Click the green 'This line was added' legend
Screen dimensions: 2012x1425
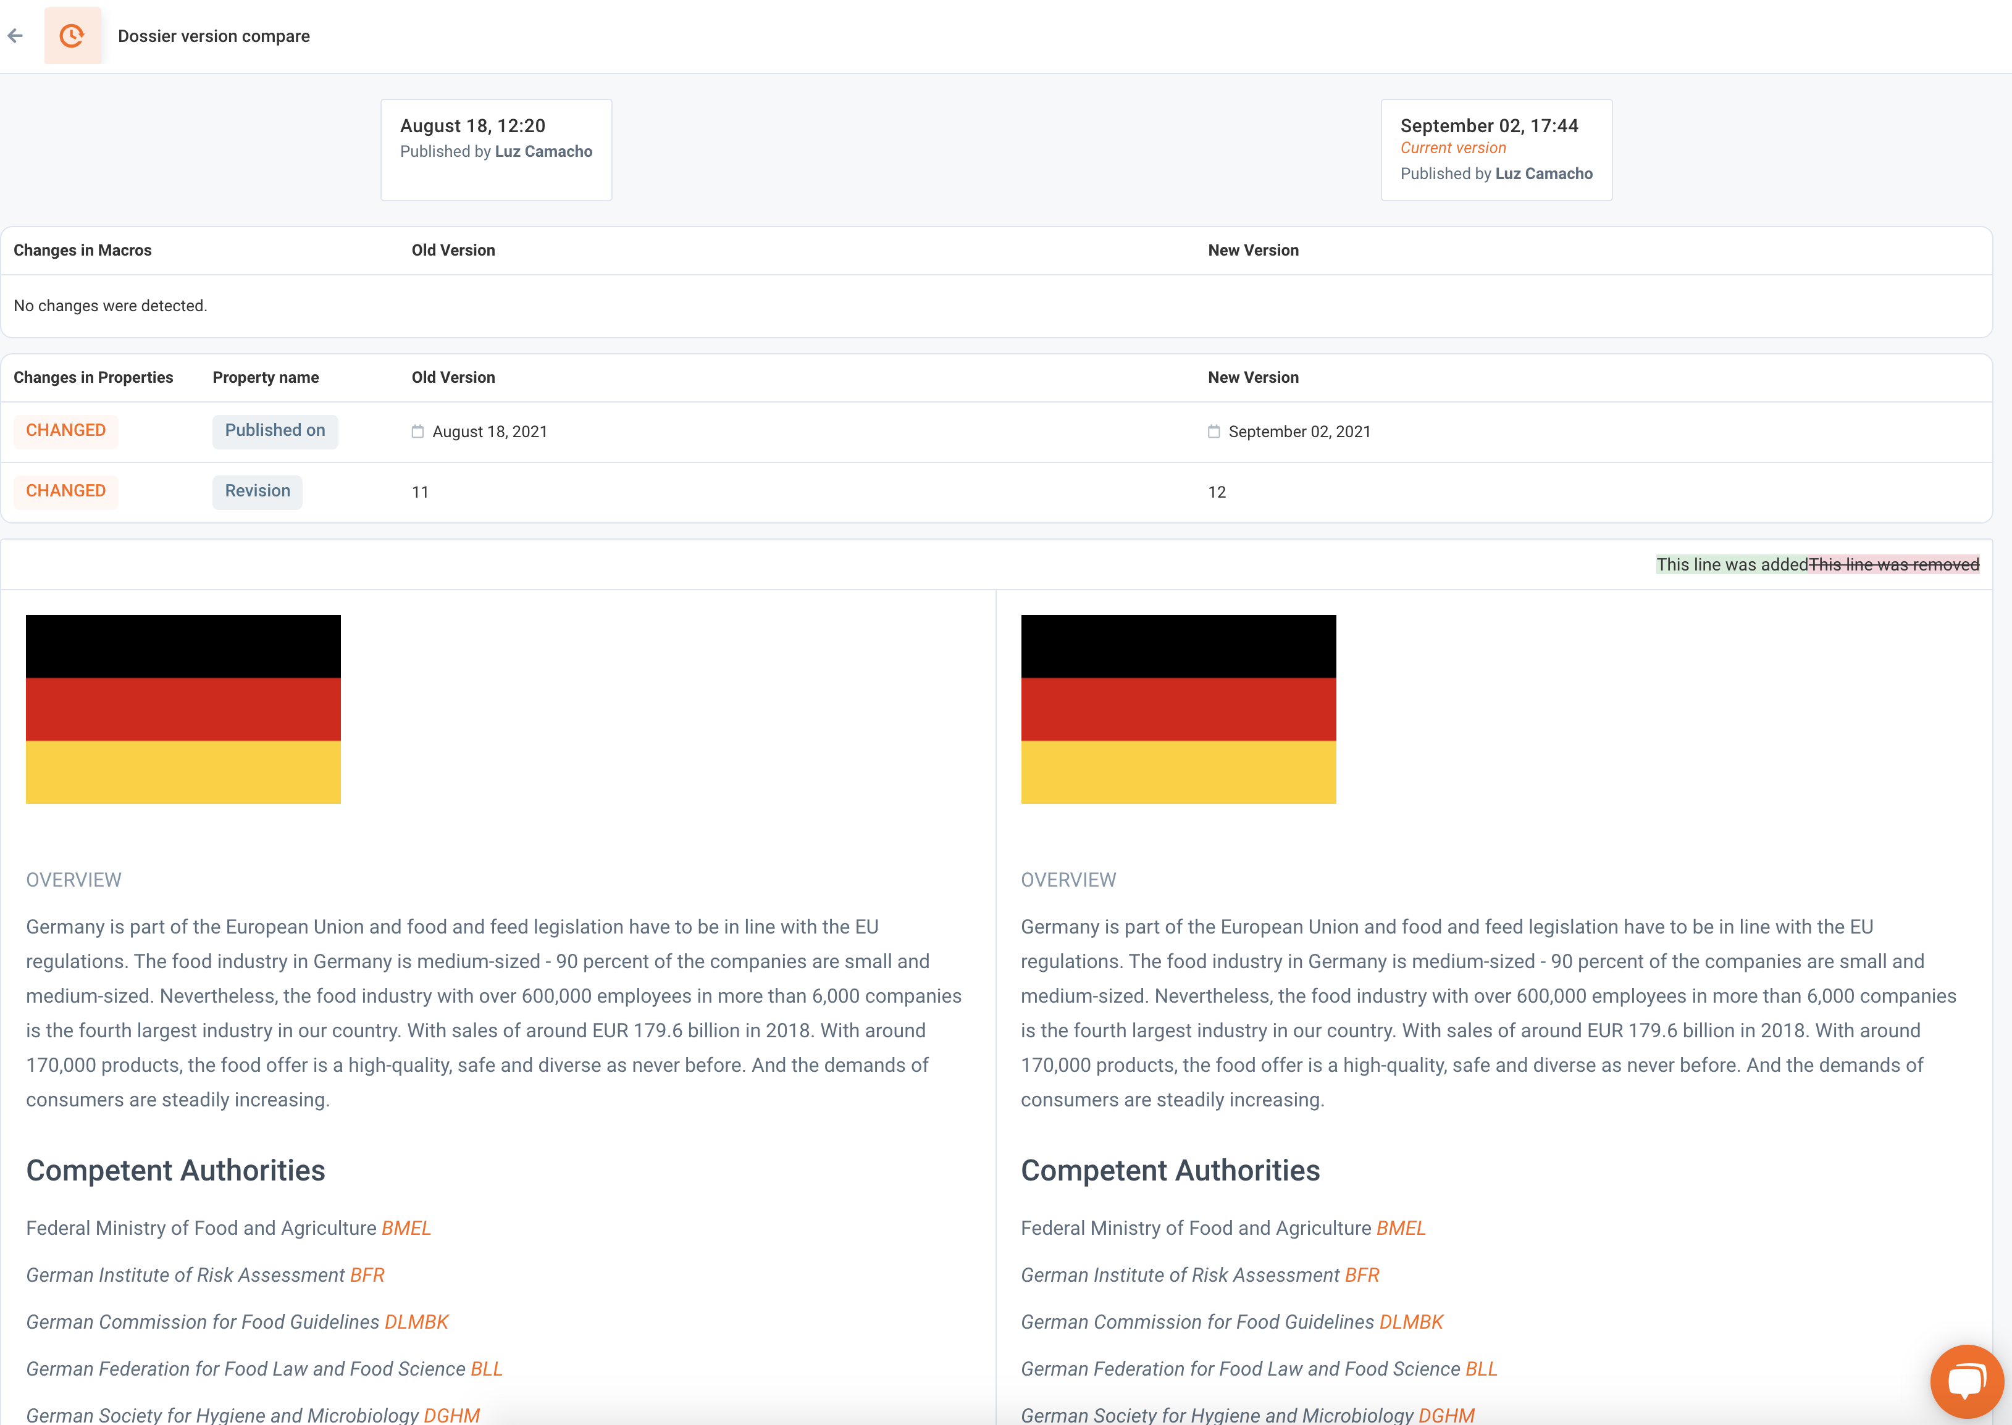[1731, 565]
